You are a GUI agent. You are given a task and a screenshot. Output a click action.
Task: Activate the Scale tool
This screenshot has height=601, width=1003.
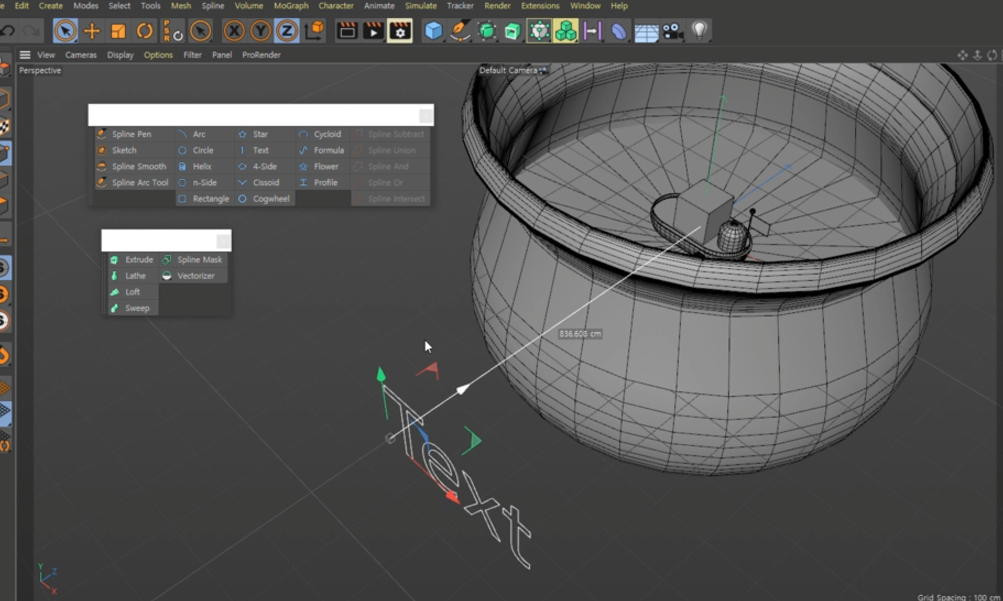click(118, 31)
